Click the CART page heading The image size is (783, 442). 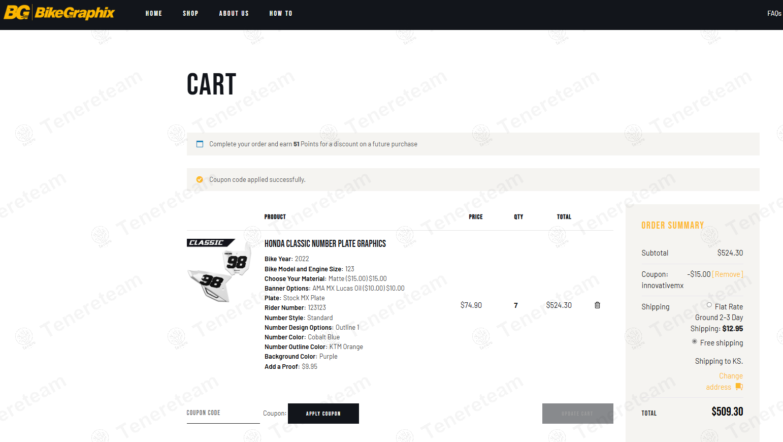click(x=211, y=84)
